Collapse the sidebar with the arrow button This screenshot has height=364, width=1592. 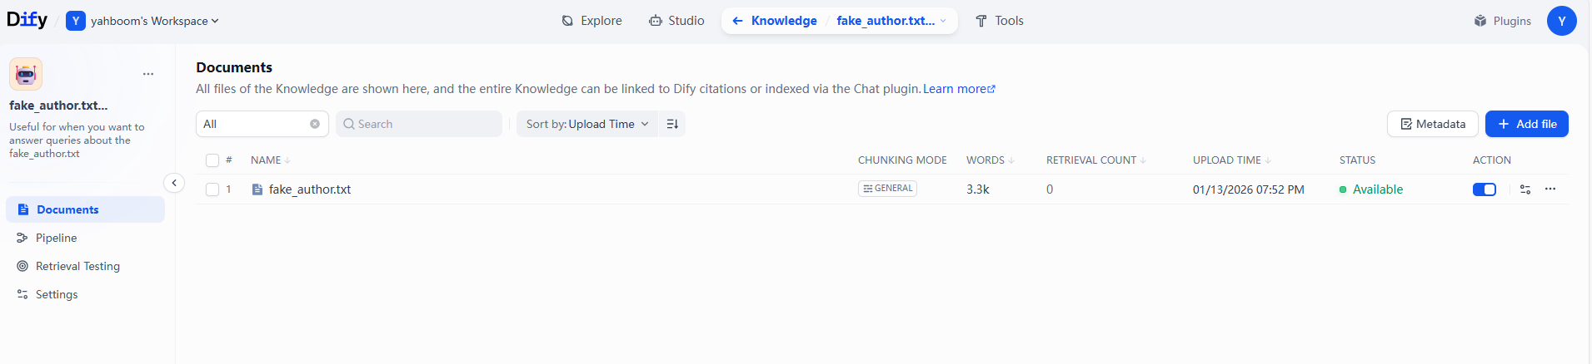point(174,183)
